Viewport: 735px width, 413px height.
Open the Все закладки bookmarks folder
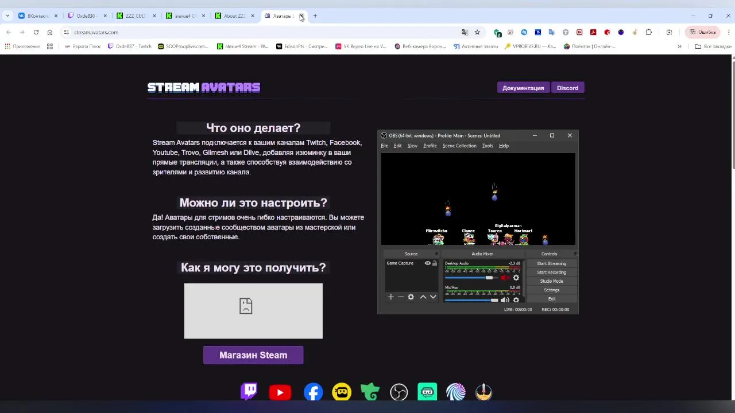tap(713, 46)
